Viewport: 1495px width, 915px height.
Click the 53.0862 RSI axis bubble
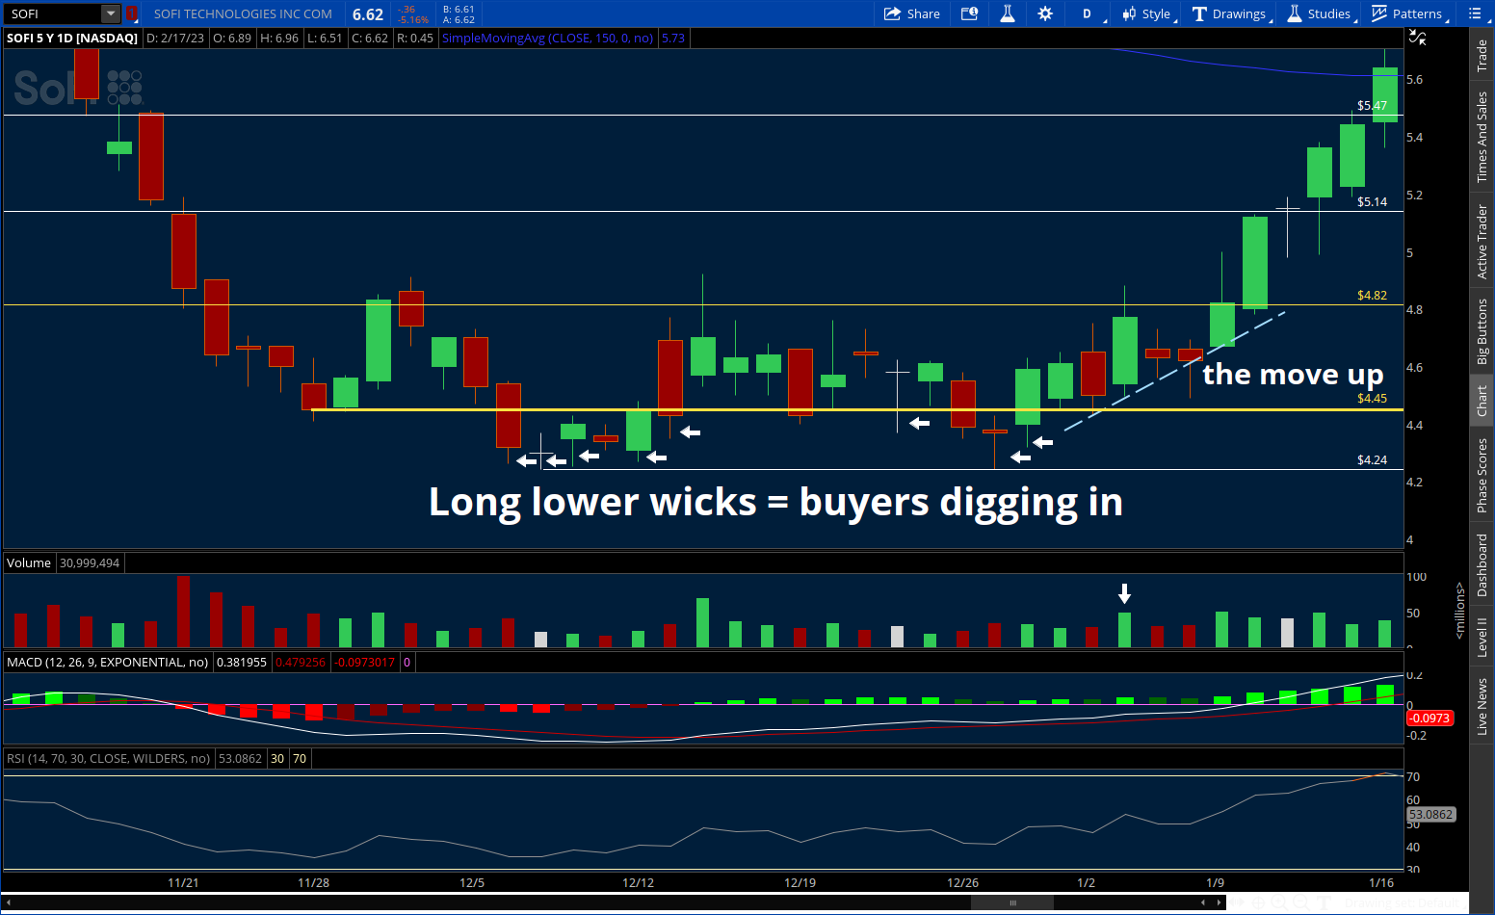coord(1430,814)
